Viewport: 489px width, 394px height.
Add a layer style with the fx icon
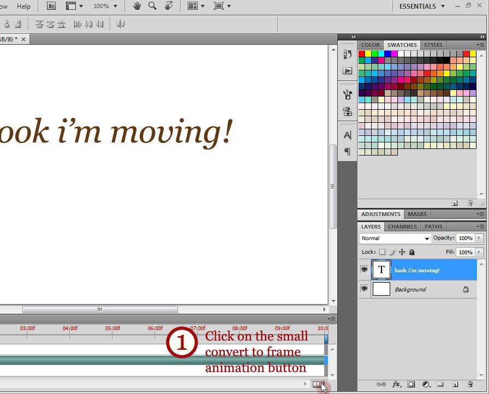[397, 384]
